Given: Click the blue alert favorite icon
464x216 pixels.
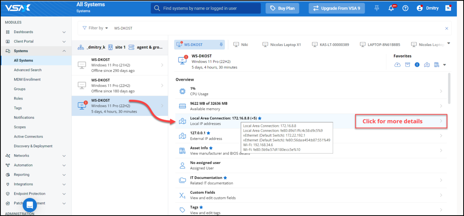Looking at the screenshot, I should click(x=417, y=65).
